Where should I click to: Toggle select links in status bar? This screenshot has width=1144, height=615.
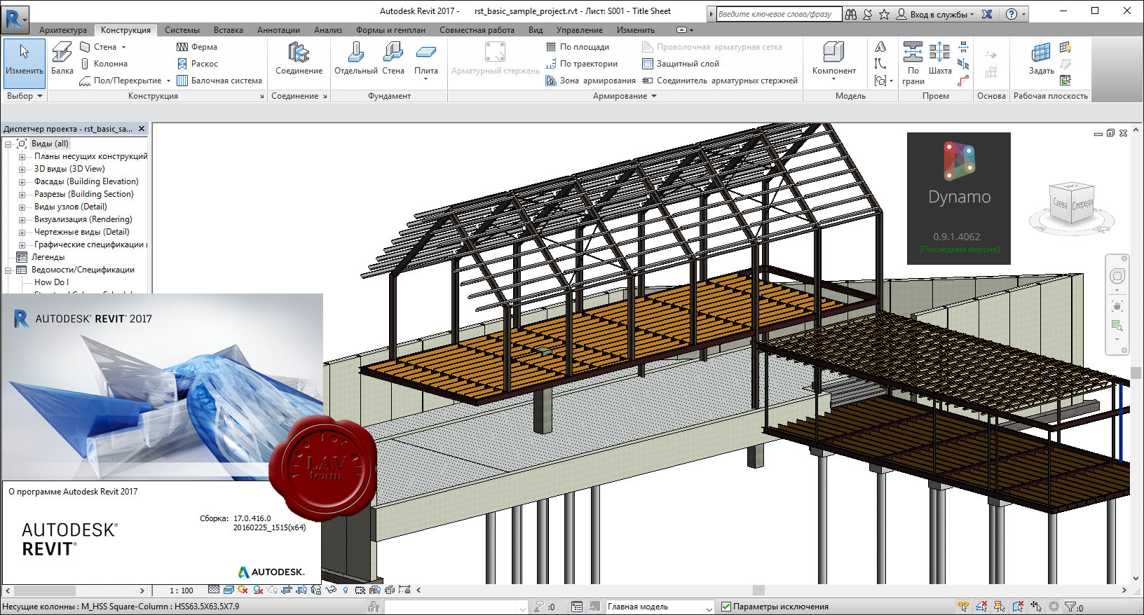963,607
